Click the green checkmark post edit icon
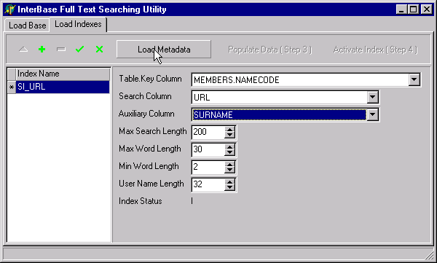Screen dimensions: 437x263 [x=79, y=50]
